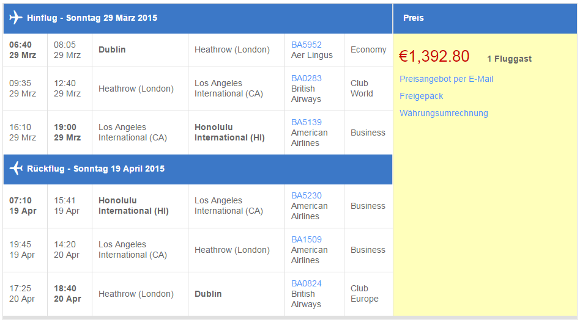Open flight BA5230 link
This screenshot has width=580, height=320.
point(307,195)
